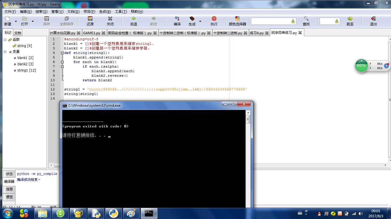Expand the Build (生成) dropdown arrow
The width and height of the screenshot is (391, 219).
point(200,21)
